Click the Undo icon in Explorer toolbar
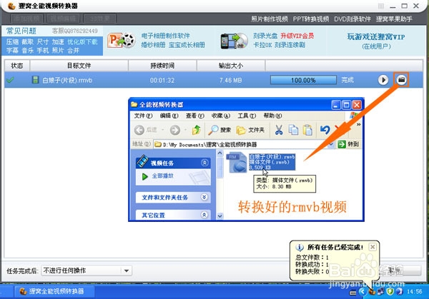The width and height of the screenshot is (429, 299). tap(325, 130)
